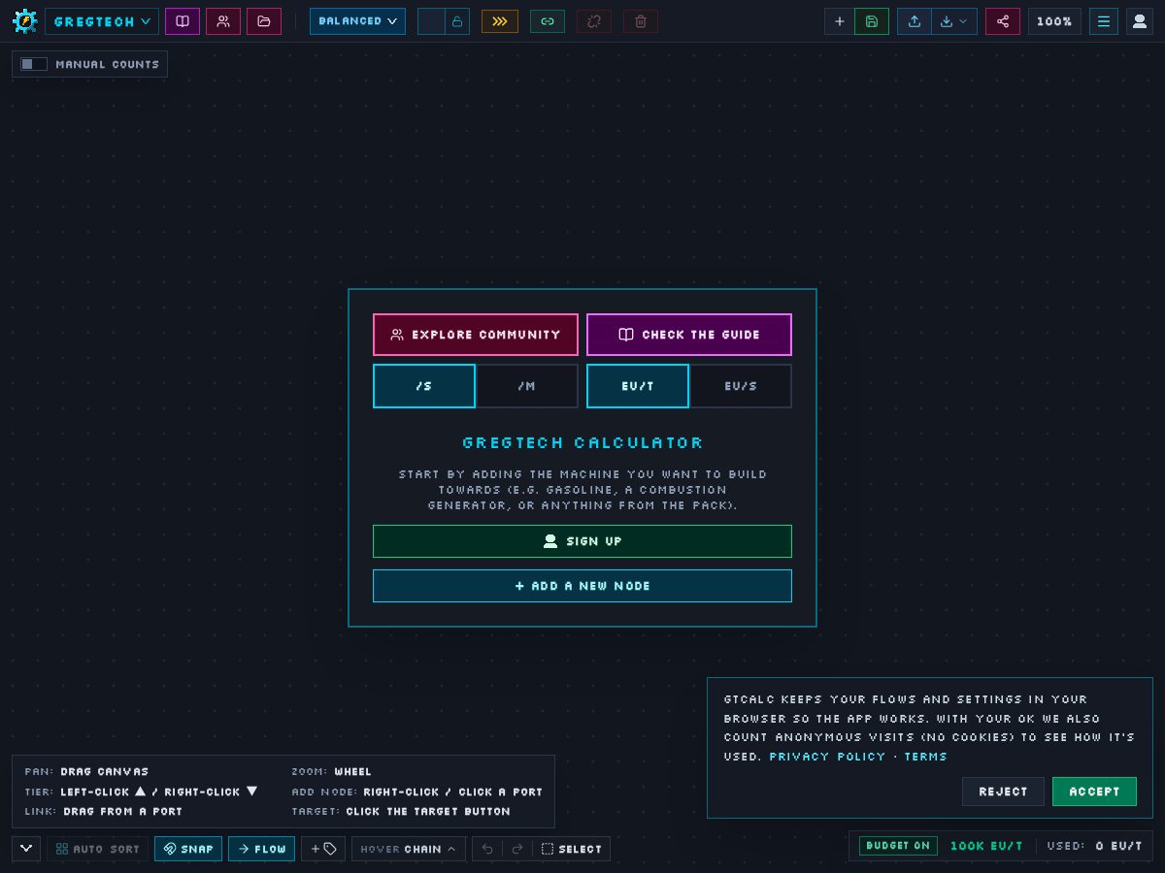Accept the analytics consent notice

point(1094,792)
